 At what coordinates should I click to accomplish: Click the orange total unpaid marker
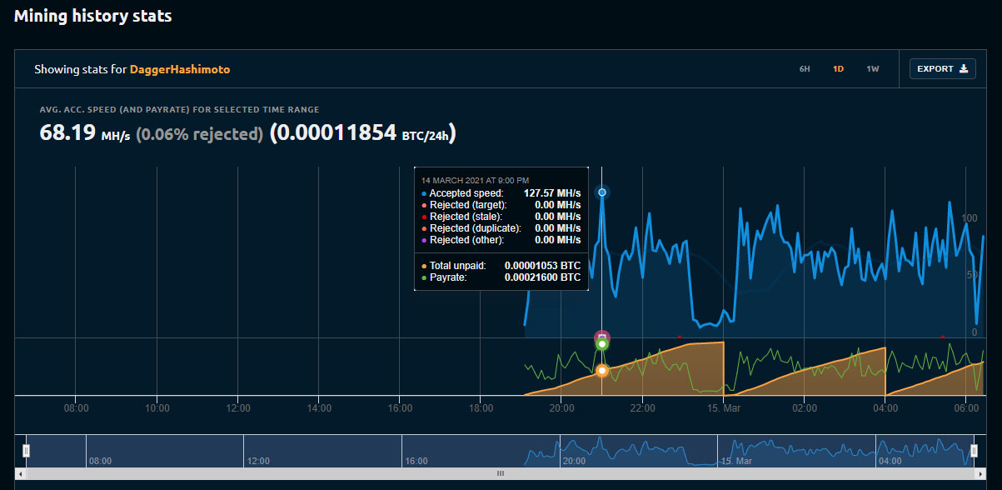coord(602,370)
